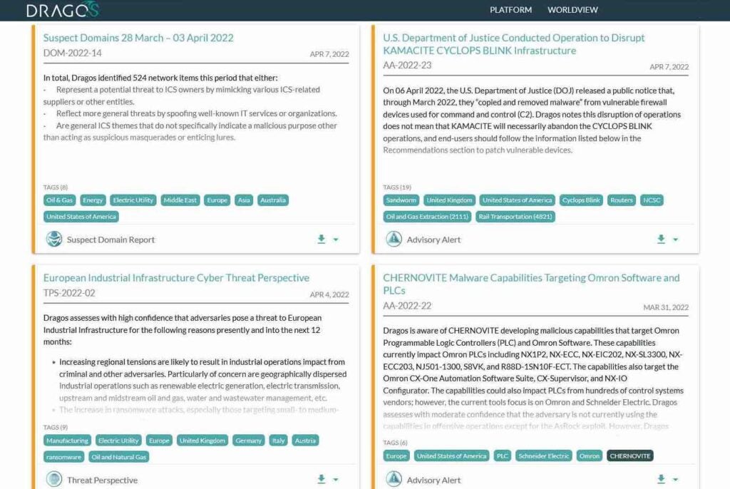Select the Manufacturing tag
The height and width of the screenshot is (489, 730).
click(67, 441)
